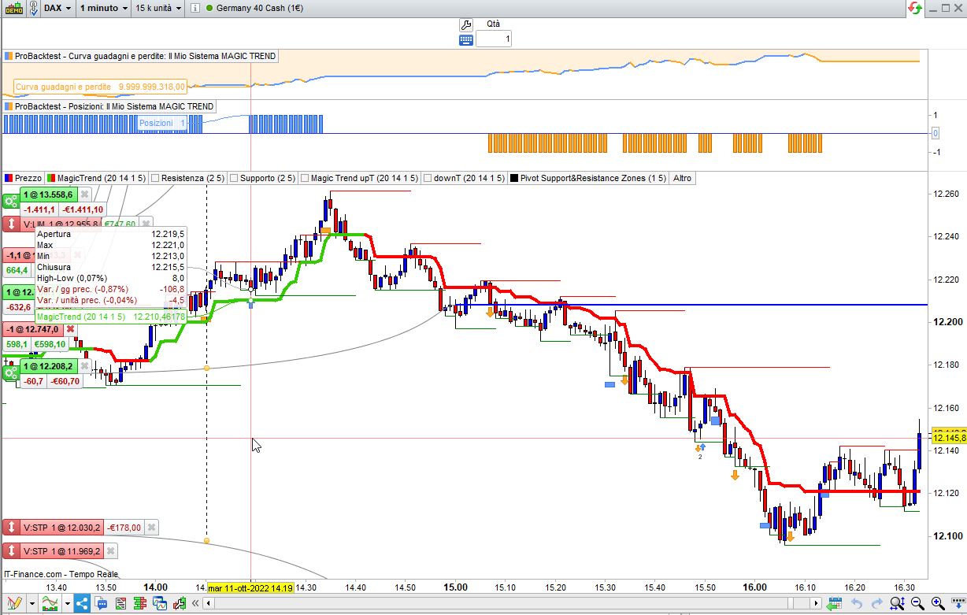
Task: Click the Altro button
Action: point(682,178)
